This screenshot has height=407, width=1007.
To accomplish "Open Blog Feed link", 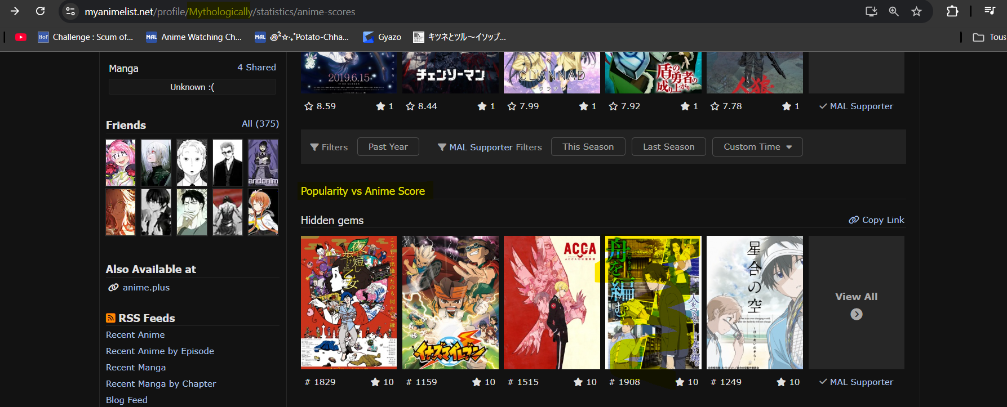I will (127, 400).
